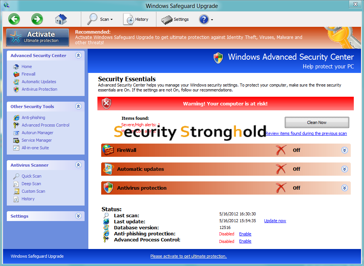
Task: Click the Service Manager sidebar icon
Action: tap(16, 140)
